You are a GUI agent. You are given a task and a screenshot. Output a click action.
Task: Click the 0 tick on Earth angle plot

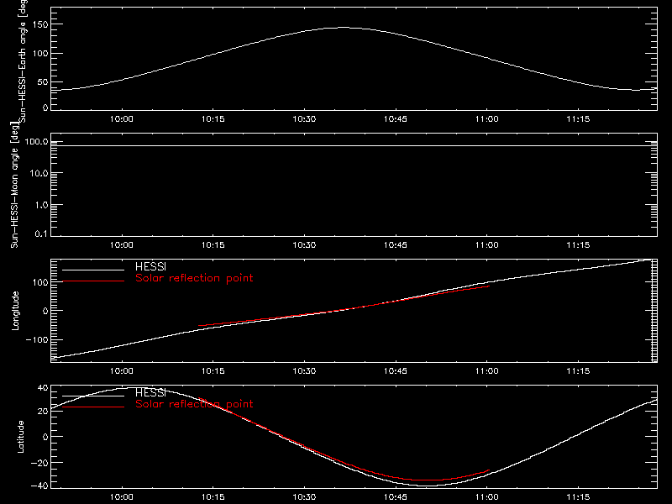pyautogui.click(x=45, y=108)
